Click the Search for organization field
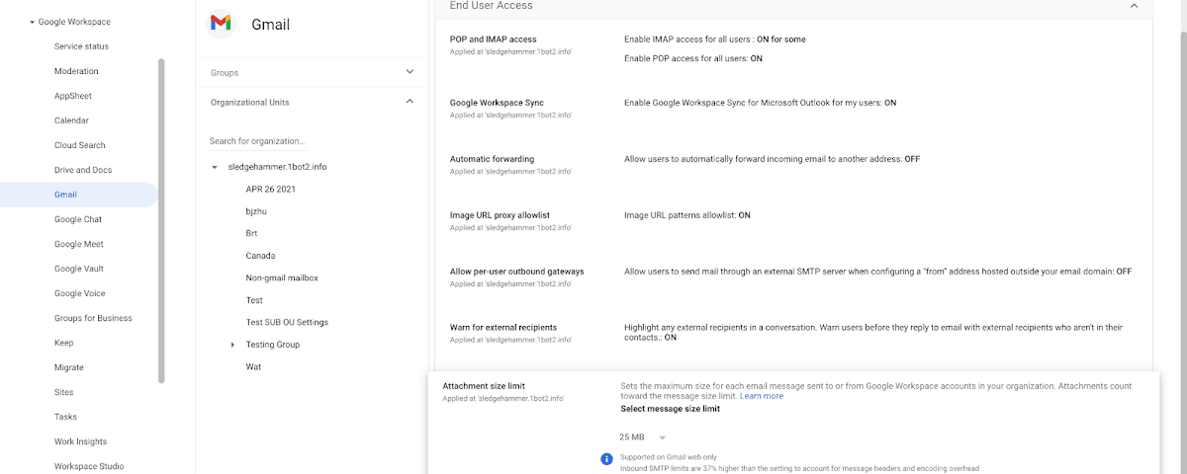Viewport: 1187px width, 474px height. pos(297,141)
